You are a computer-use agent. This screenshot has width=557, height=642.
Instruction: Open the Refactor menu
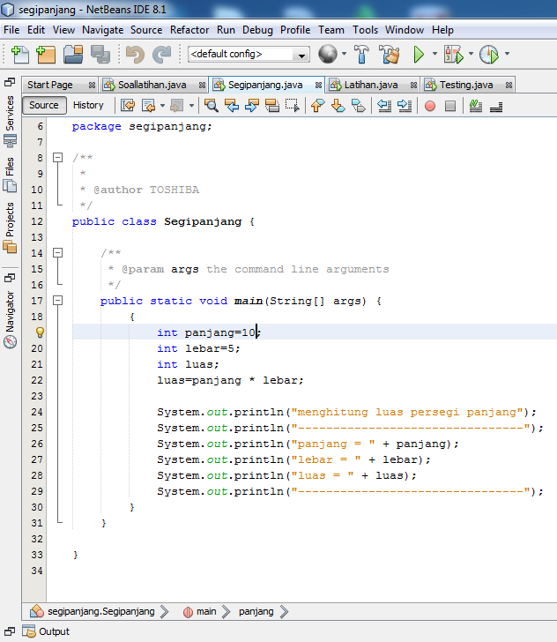tap(189, 29)
